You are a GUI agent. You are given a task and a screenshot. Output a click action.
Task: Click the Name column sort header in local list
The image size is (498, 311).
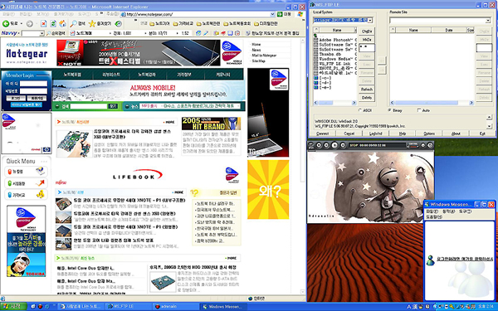click(x=337, y=30)
